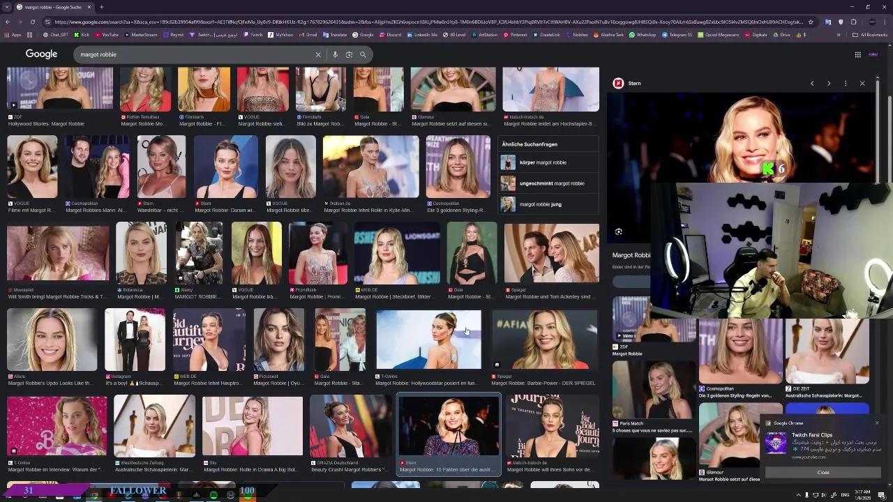Open the Gmail bookmark
Screen dimensions: 893x502
[x=308, y=34]
